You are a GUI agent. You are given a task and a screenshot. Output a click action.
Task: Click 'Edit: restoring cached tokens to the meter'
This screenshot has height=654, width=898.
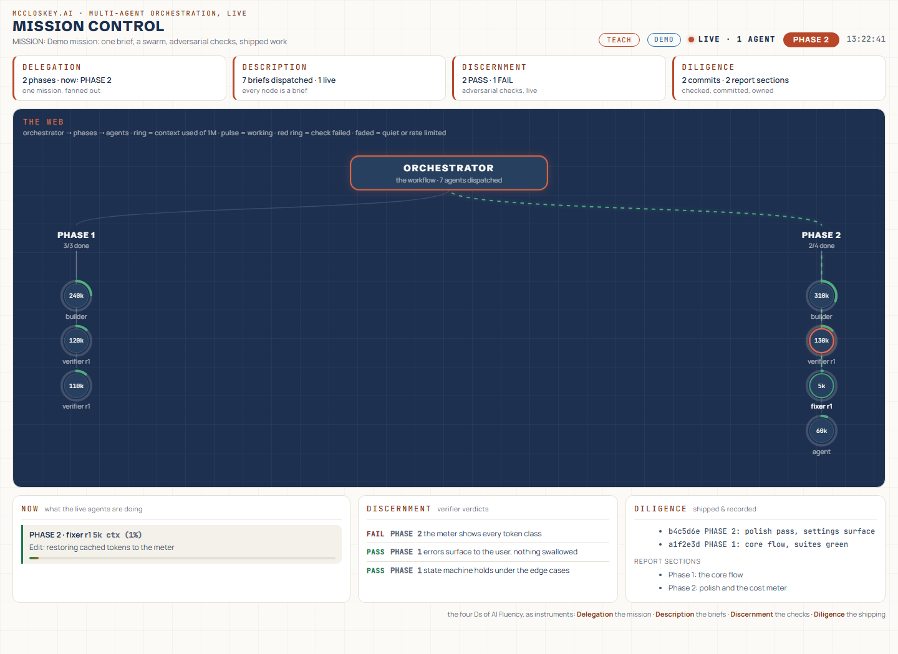pyautogui.click(x=102, y=547)
